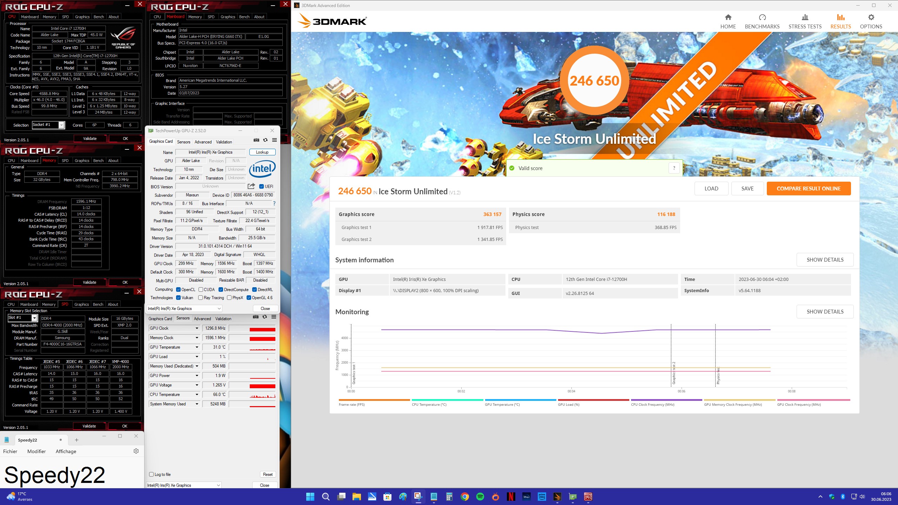Toggle the DirectCompute checkbox
The image size is (898, 505).
[221, 289]
